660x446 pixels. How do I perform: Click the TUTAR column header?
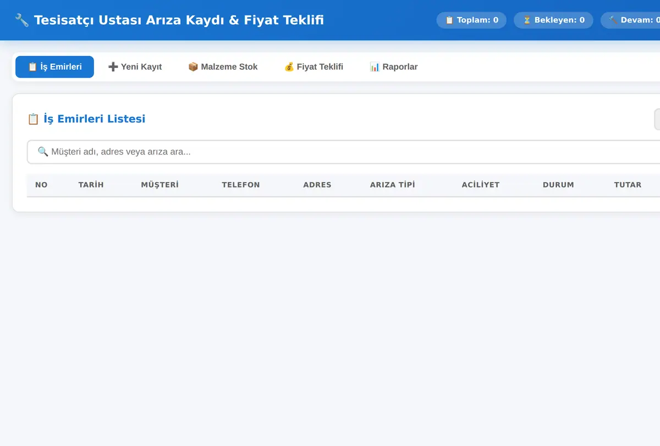click(628, 185)
